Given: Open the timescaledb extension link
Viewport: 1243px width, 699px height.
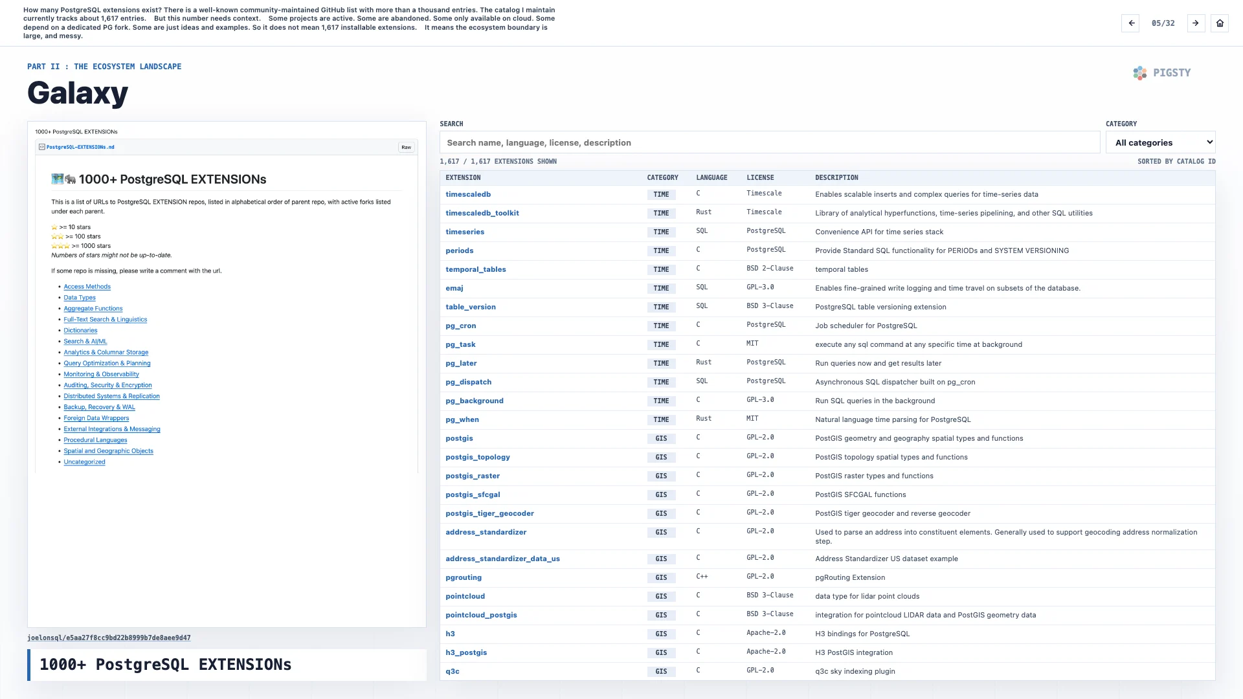Looking at the screenshot, I should pyautogui.click(x=468, y=195).
